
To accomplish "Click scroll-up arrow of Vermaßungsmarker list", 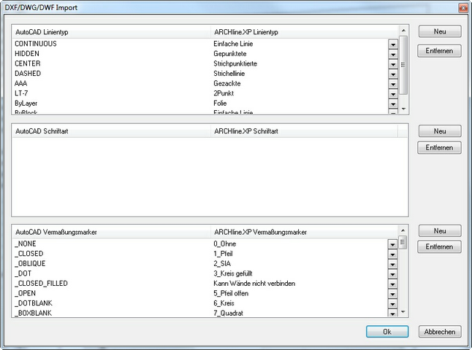I will (403, 230).
